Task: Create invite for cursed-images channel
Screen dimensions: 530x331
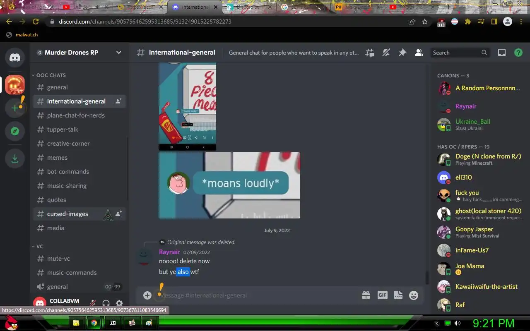Action: pyautogui.click(x=118, y=213)
